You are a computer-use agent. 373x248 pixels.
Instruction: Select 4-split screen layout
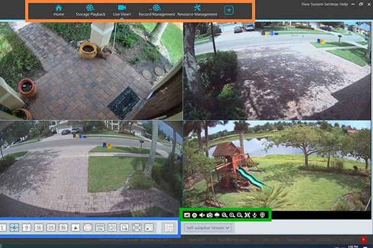[x=14, y=228]
